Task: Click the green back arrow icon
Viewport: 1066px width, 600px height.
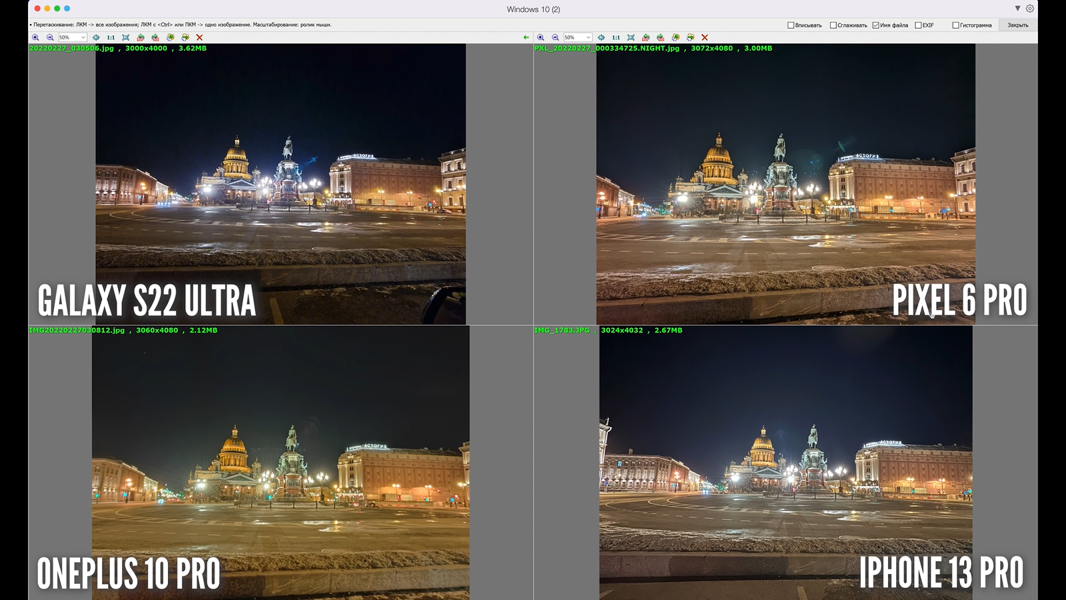Action: (x=526, y=37)
